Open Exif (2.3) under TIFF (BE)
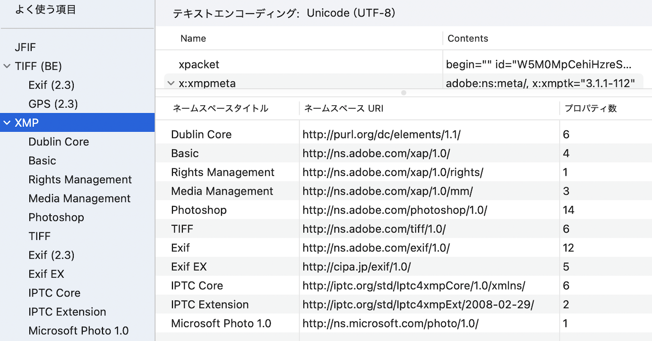The image size is (652, 341). click(51, 85)
